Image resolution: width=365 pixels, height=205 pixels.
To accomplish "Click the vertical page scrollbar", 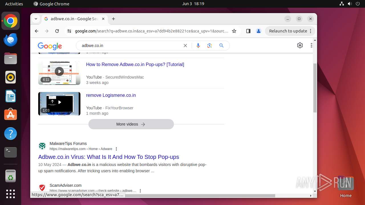I will click(x=315, y=88).
